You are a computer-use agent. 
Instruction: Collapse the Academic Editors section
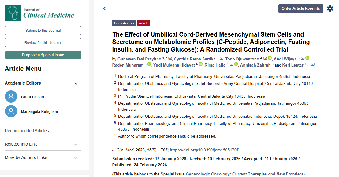(x=76, y=84)
